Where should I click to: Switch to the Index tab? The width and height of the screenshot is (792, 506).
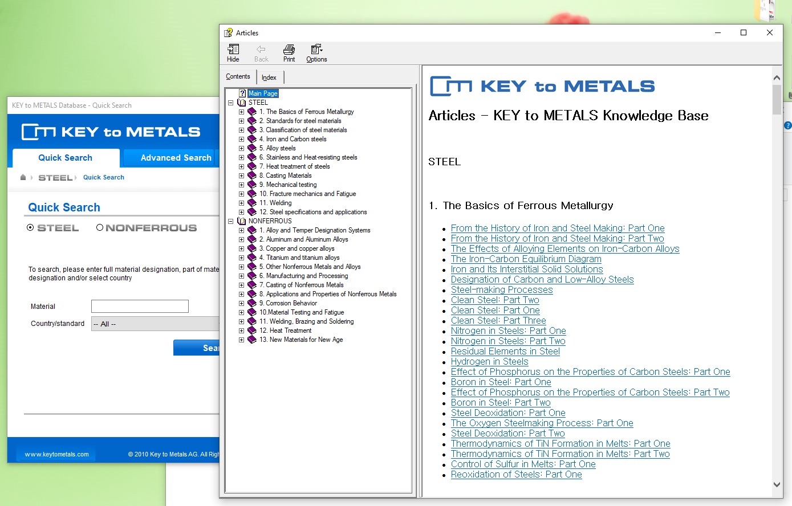coord(269,77)
